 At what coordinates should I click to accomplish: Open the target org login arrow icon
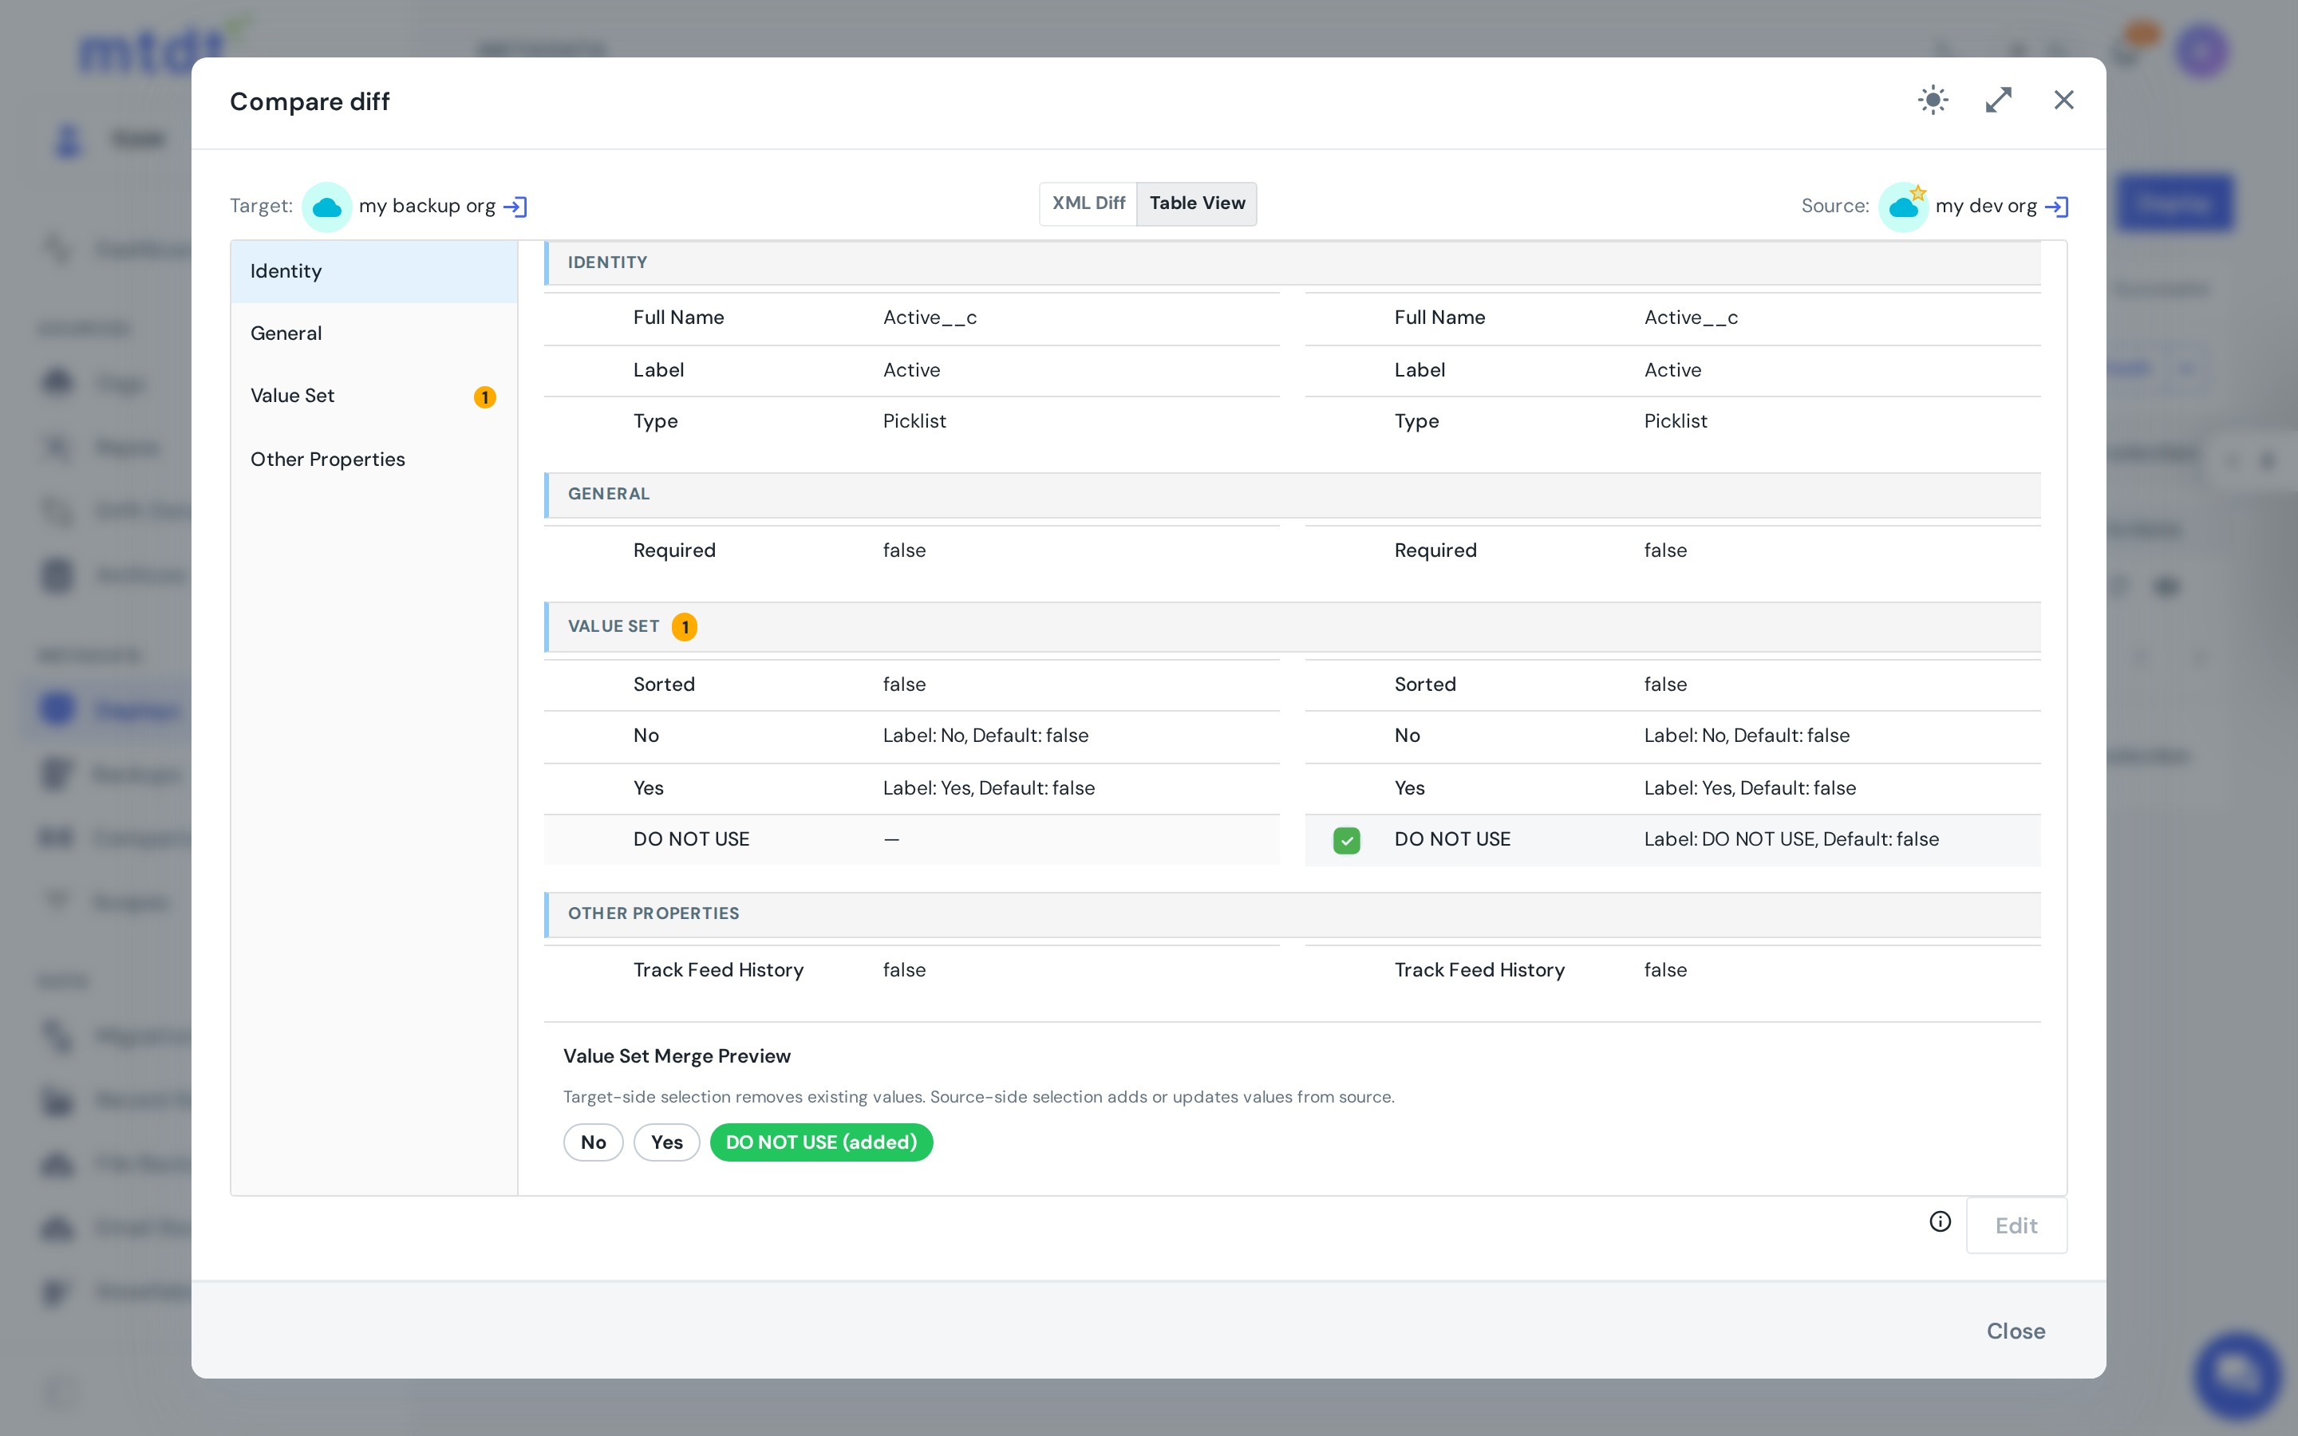coord(515,206)
